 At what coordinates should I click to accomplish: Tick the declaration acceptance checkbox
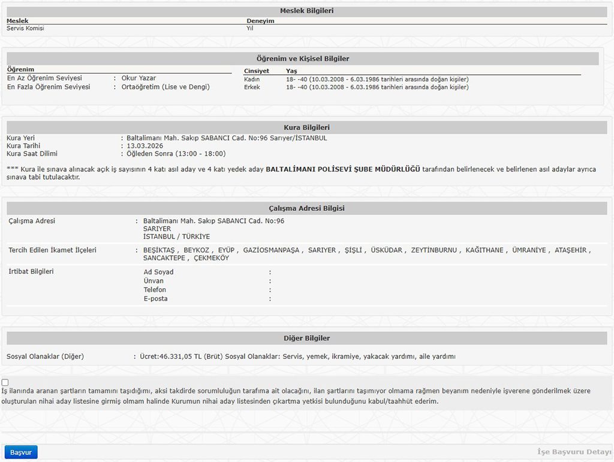click(x=5, y=382)
